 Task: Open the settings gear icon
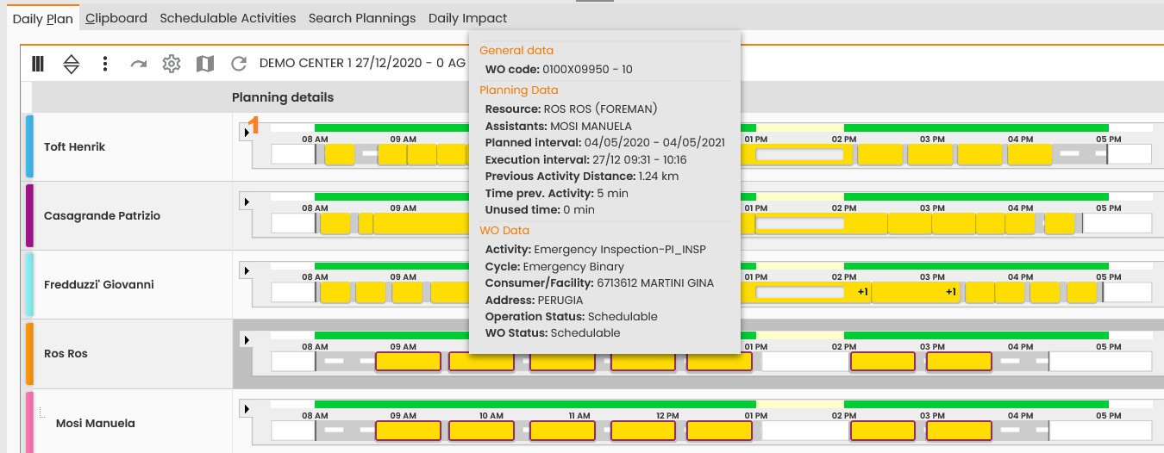point(172,64)
